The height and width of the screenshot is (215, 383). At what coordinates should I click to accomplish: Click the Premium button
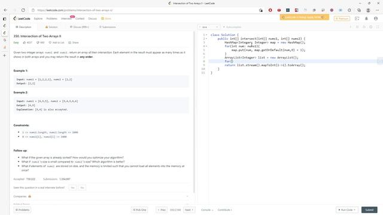(x=342, y=19)
